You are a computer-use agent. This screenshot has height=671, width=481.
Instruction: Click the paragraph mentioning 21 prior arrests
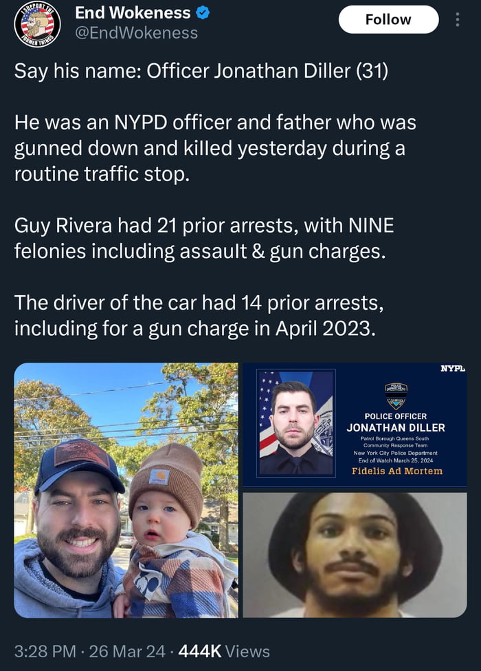(x=204, y=238)
